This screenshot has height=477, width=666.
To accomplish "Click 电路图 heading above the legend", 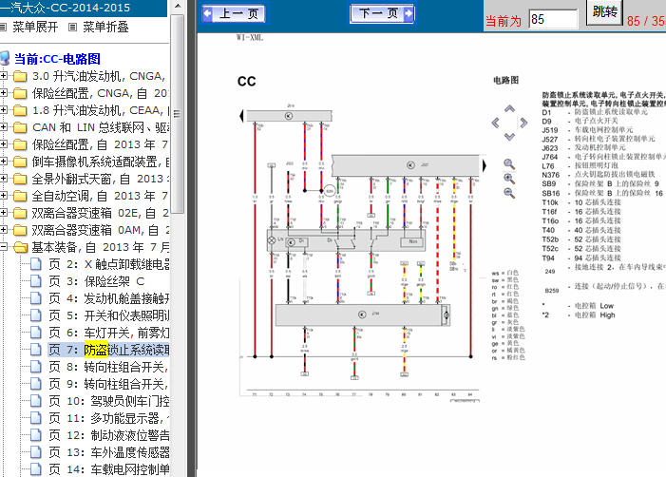I will point(505,80).
